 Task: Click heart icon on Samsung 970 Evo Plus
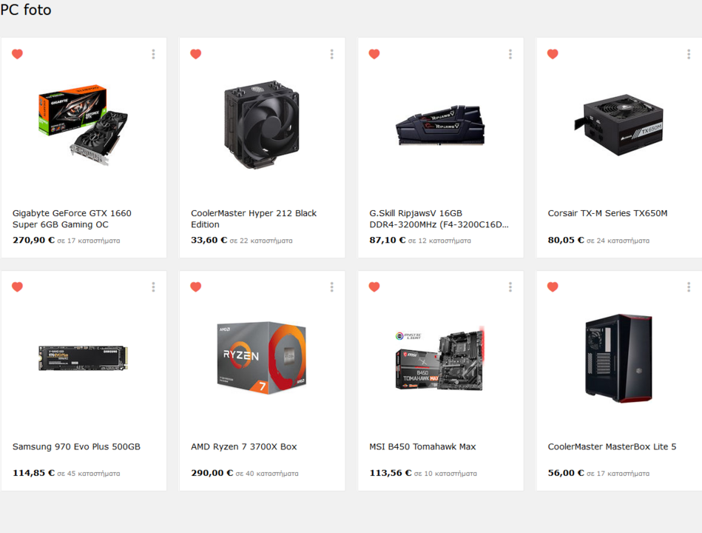pos(18,286)
